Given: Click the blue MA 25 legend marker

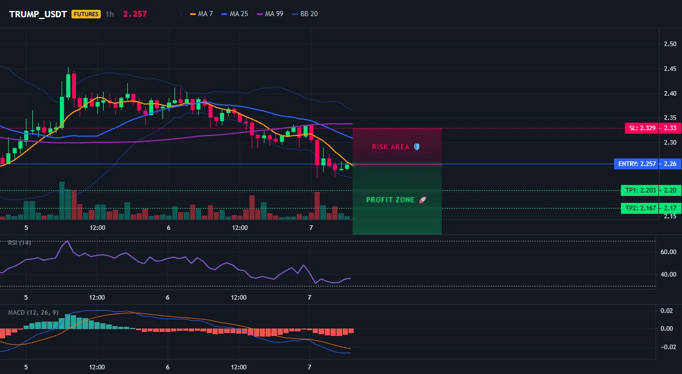Looking at the screenshot, I should point(225,14).
